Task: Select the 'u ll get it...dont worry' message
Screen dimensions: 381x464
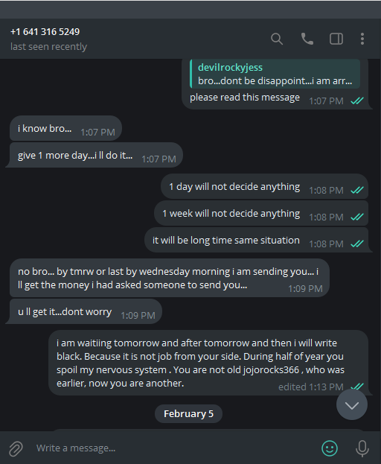Action: [x=86, y=311]
